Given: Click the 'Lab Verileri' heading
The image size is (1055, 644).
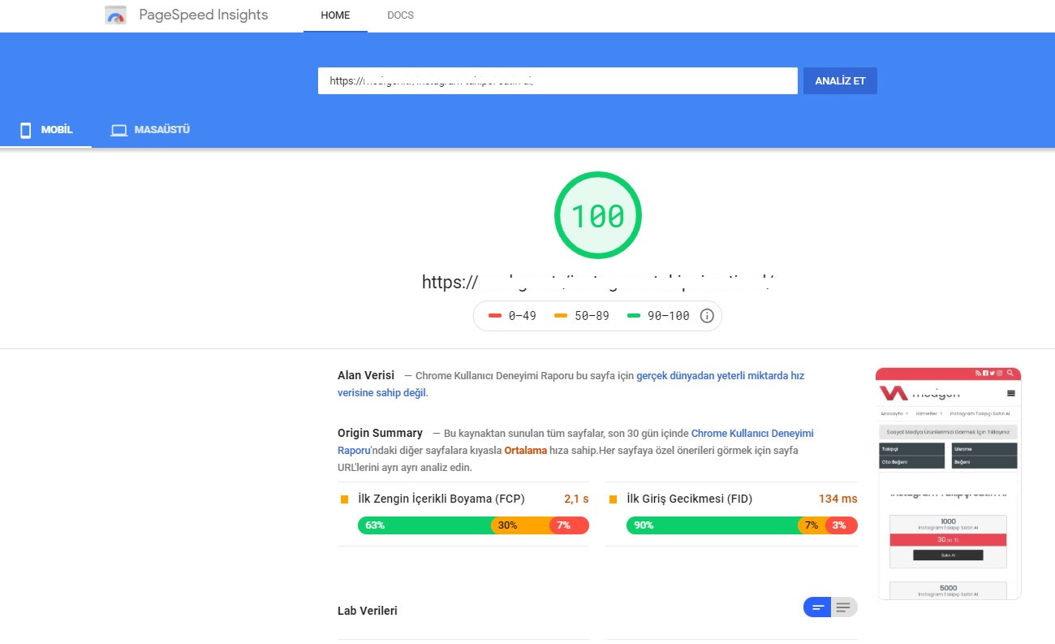Looking at the screenshot, I should click(368, 611).
